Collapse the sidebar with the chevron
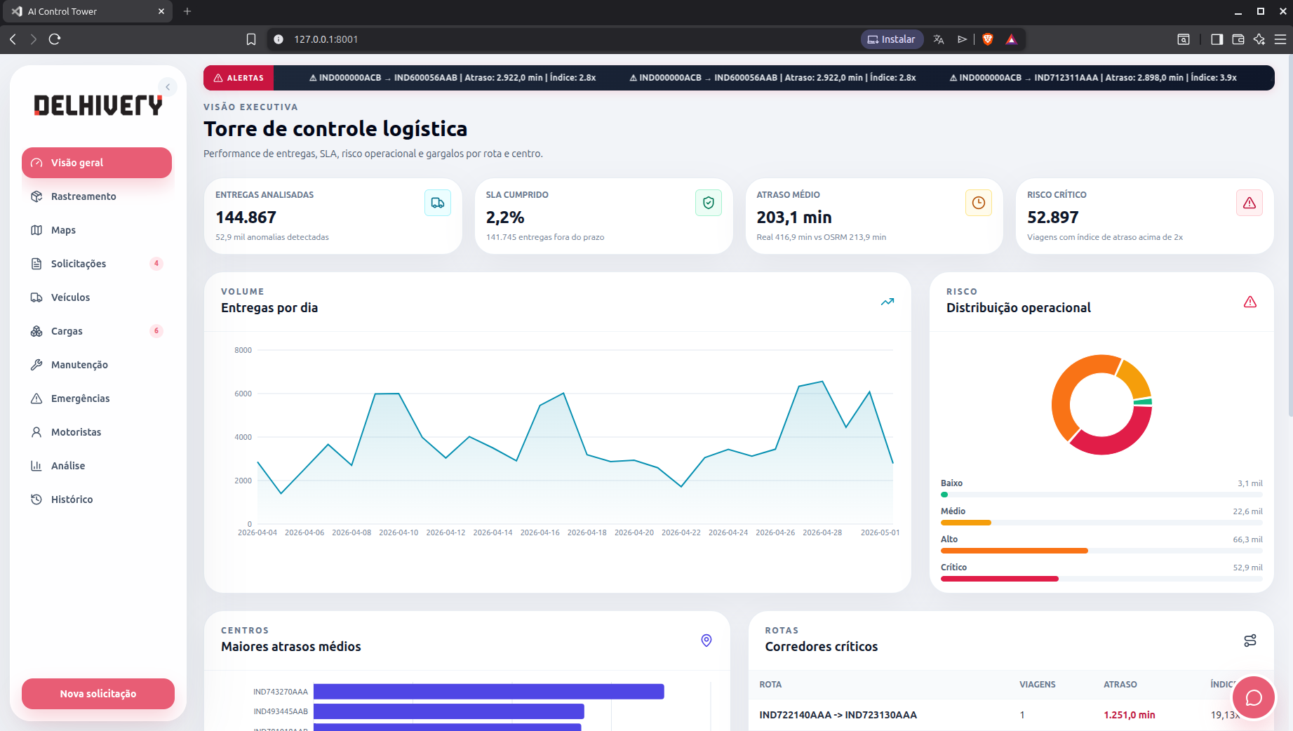The width and height of the screenshot is (1293, 731). (x=168, y=87)
